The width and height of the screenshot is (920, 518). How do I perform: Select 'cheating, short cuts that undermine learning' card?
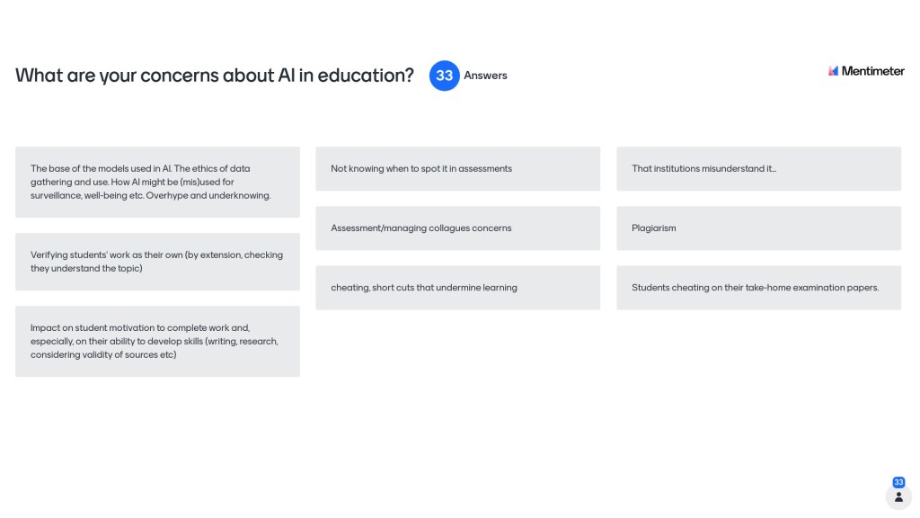[x=457, y=288]
